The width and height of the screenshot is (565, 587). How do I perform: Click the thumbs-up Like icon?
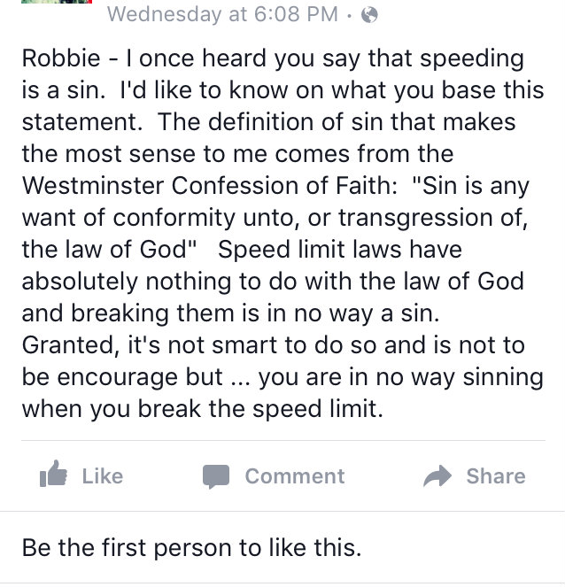coord(53,474)
